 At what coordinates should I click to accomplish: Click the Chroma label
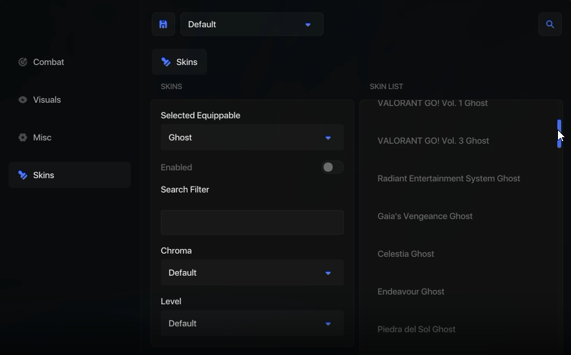pos(176,250)
